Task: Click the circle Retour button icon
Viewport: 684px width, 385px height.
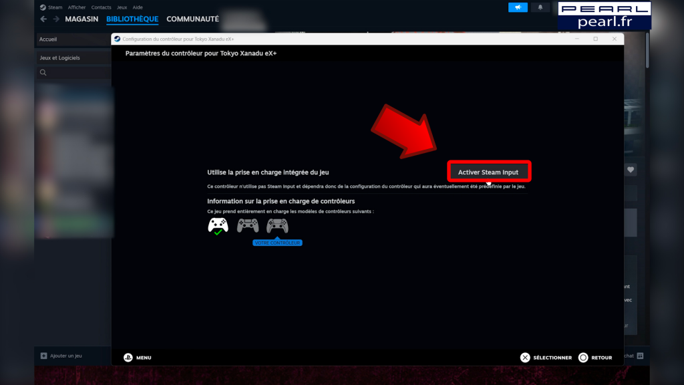Action: click(583, 358)
